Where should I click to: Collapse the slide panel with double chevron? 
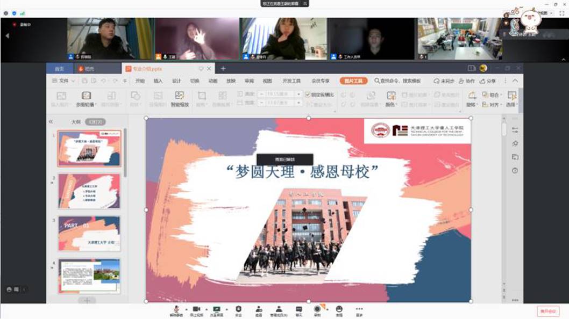point(51,122)
